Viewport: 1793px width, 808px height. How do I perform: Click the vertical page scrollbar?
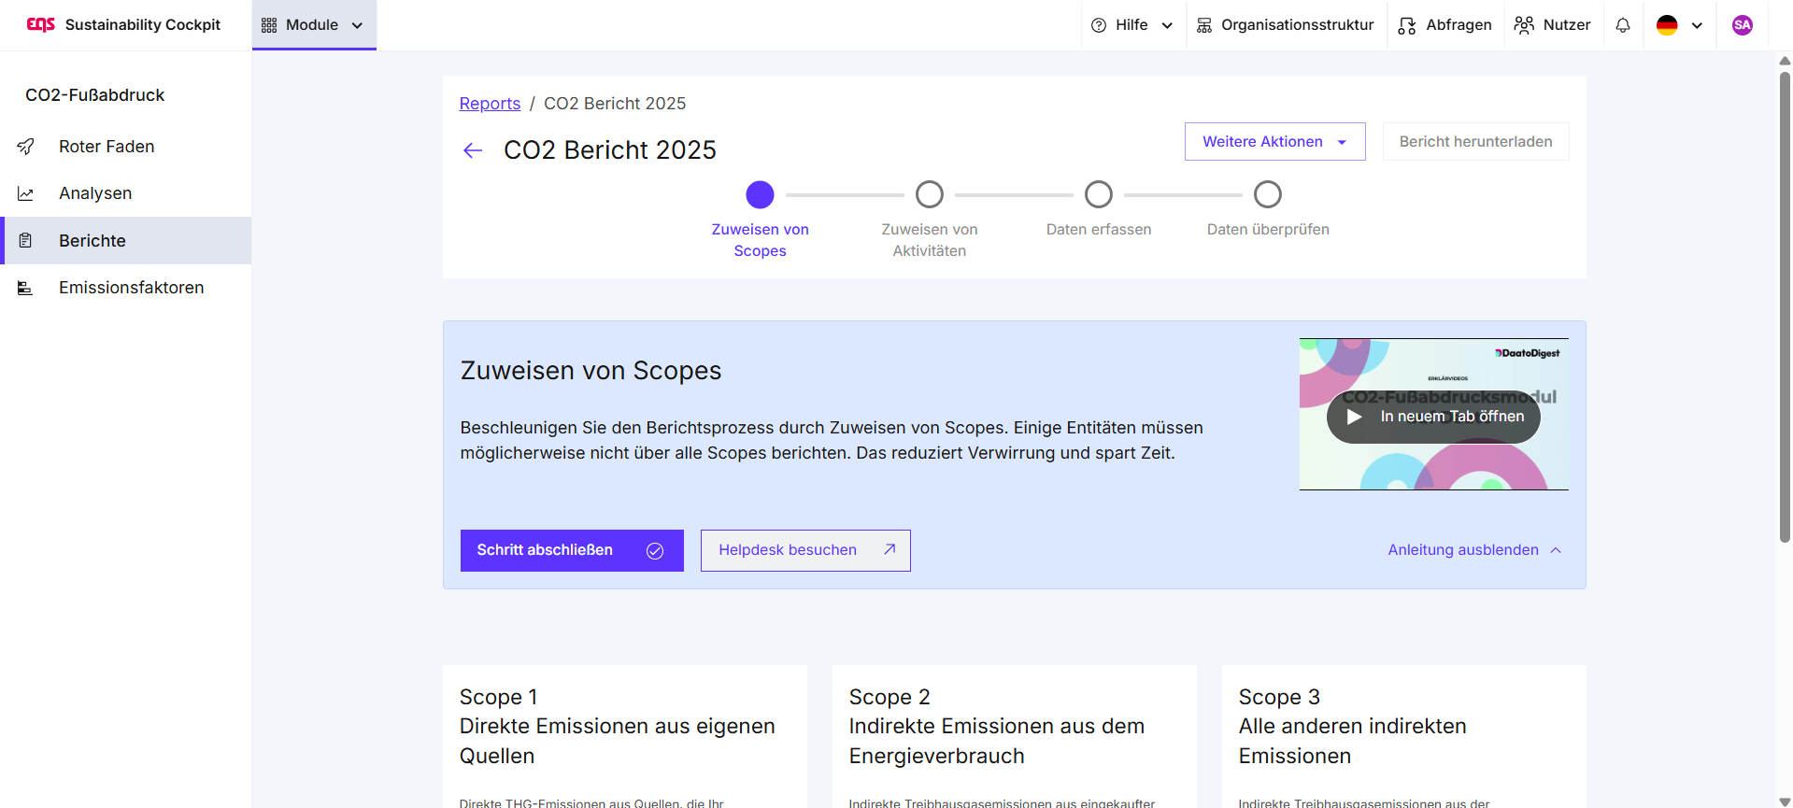(x=1785, y=308)
